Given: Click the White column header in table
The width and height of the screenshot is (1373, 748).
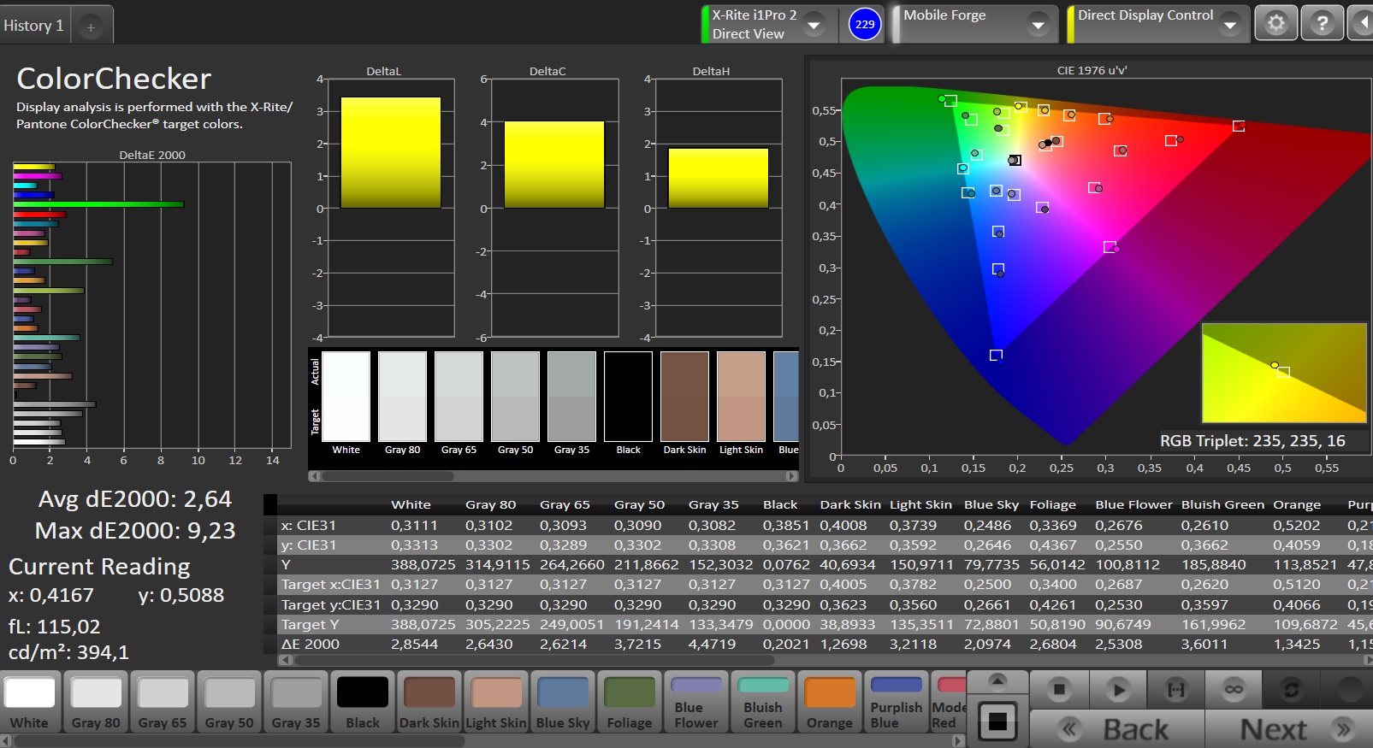Looking at the screenshot, I should click(x=411, y=505).
